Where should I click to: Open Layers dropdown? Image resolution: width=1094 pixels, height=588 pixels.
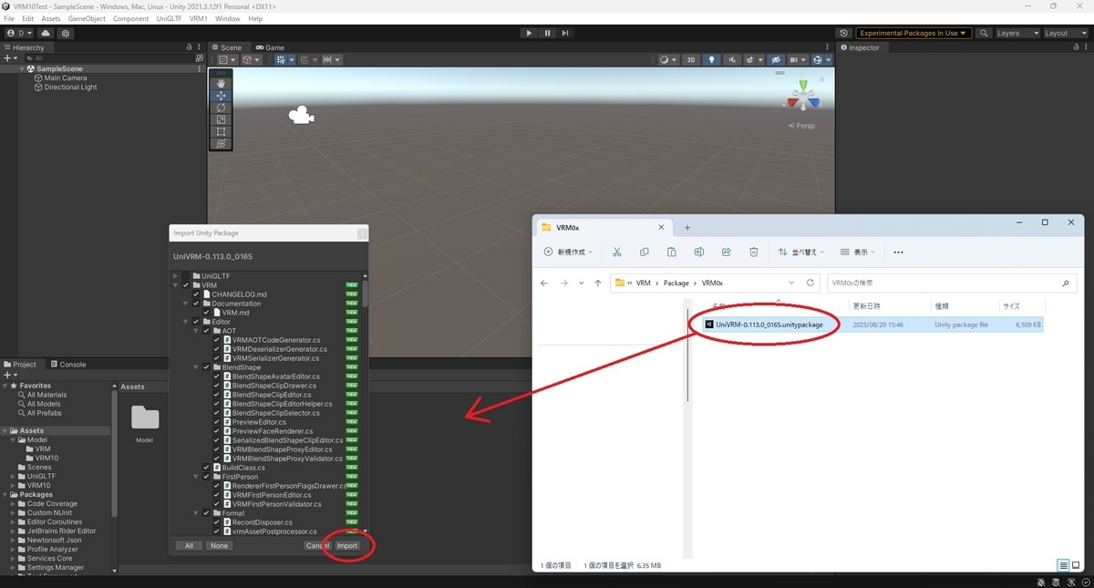(1017, 33)
